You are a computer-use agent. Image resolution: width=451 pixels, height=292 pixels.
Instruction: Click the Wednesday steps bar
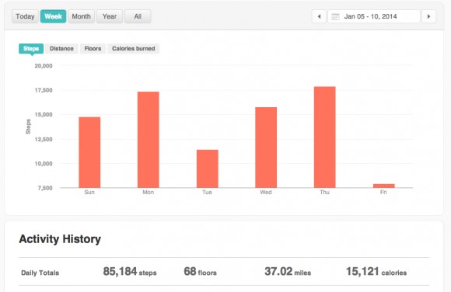tap(266, 148)
